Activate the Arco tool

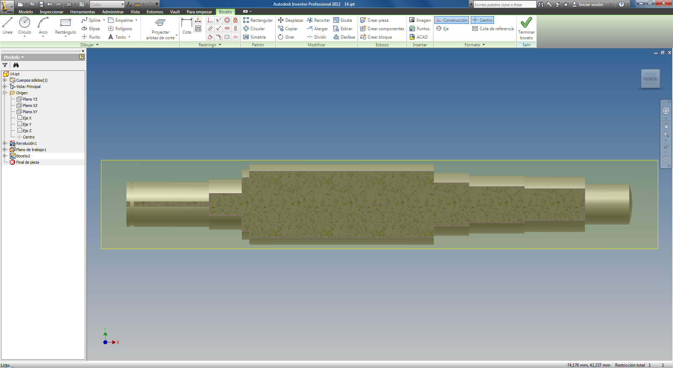[x=43, y=27]
